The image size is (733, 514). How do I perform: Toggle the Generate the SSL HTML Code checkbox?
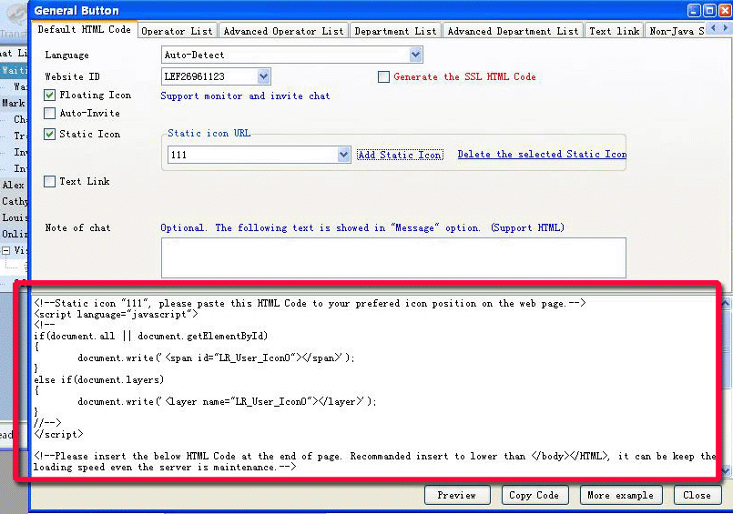pos(383,76)
